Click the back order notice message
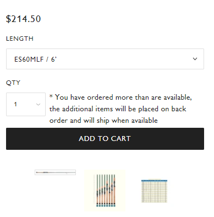Image resolution: width=214 pixels, height=217 pixels. pos(120,109)
